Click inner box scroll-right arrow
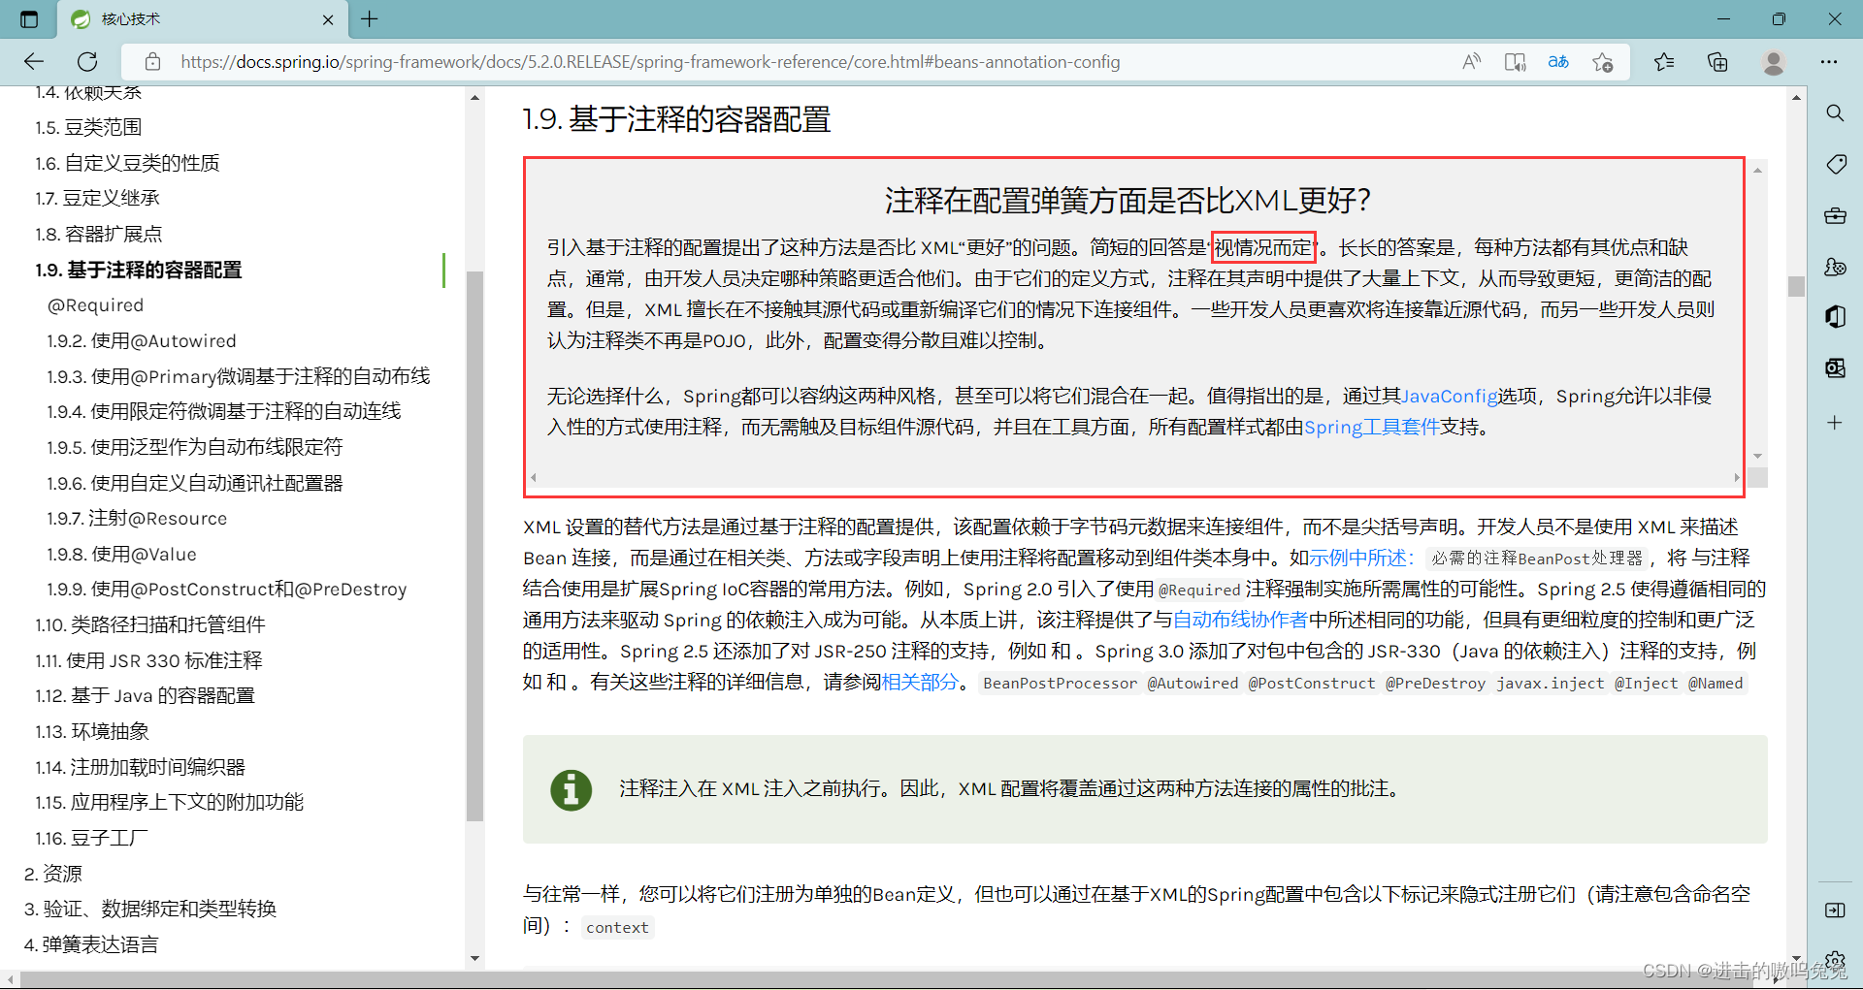 [x=1736, y=477]
